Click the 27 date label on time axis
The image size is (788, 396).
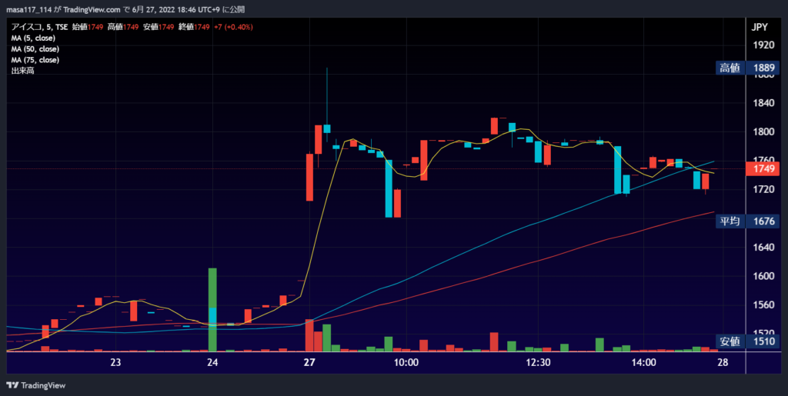pos(309,363)
